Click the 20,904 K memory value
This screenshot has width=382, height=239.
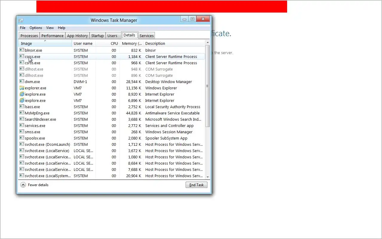click(134, 176)
